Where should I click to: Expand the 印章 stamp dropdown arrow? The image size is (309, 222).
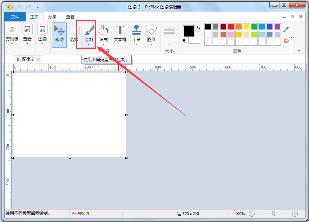(136, 44)
